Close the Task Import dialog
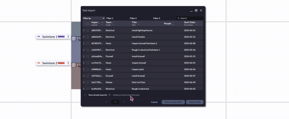Viewport: 289px width, 119px height. coord(201,10)
